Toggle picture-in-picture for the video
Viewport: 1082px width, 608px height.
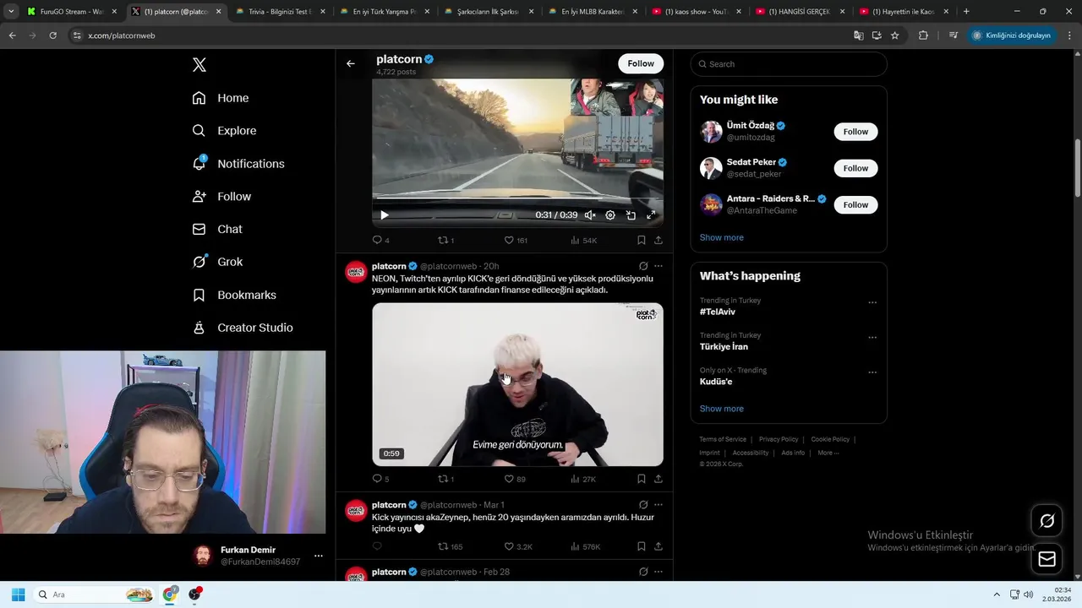tap(631, 215)
